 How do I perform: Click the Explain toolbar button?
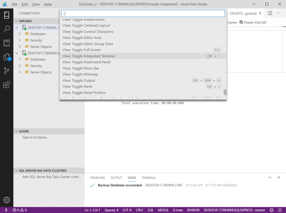pos(232,22)
